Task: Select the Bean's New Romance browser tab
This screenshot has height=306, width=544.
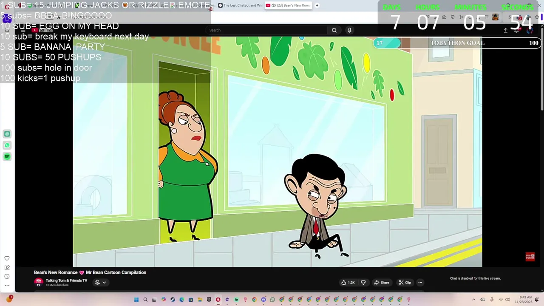Action: click(x=288, y=6)
